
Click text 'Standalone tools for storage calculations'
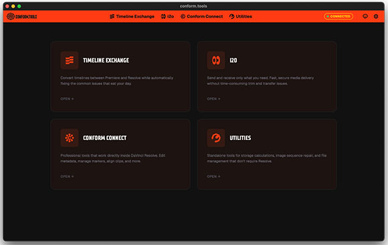[241, 155]
